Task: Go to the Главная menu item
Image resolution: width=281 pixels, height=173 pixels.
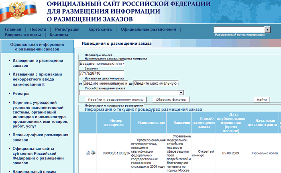Action: click(13, 29)
